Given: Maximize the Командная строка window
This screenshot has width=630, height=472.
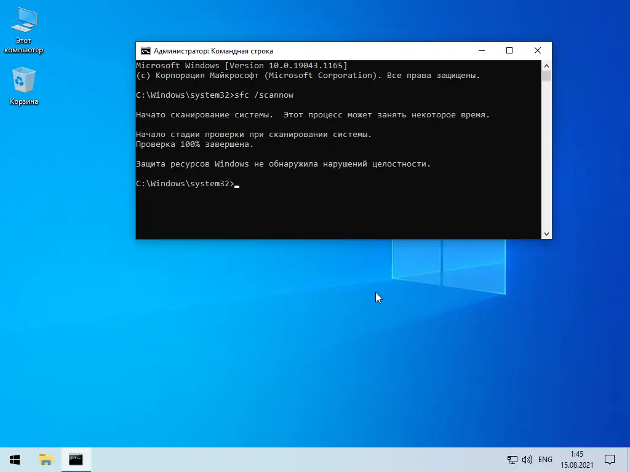Looking at the screenshot, I should 509,50.
